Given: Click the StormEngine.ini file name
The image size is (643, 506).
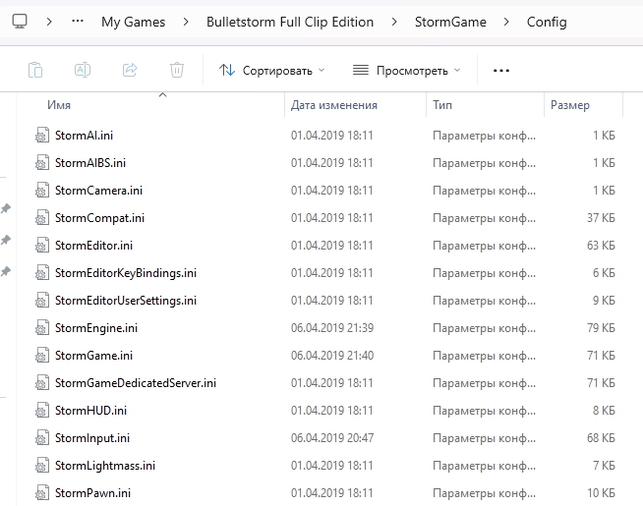Looking at the screenshot, I should point(96,327).
